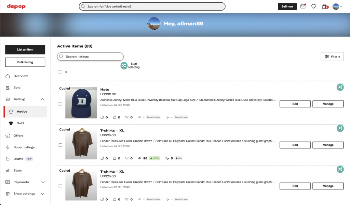Check the box for the Hats listing
The image size is (350, 205).
tap(60, 104)
